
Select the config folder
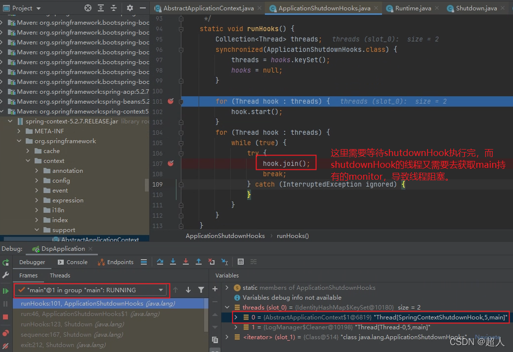pyautogui.click(x=61, y=180)
